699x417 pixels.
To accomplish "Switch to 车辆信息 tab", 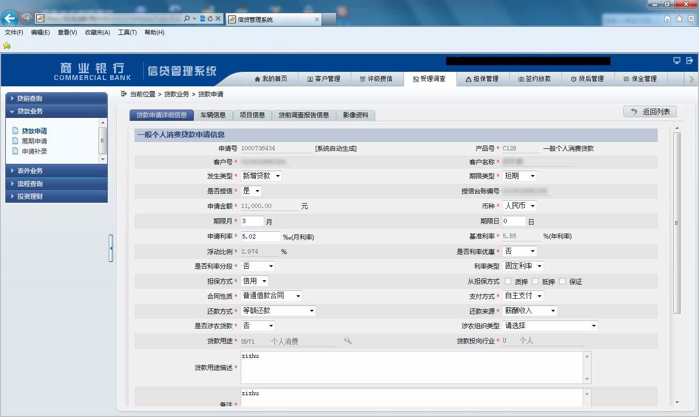I will pos(213,115).
